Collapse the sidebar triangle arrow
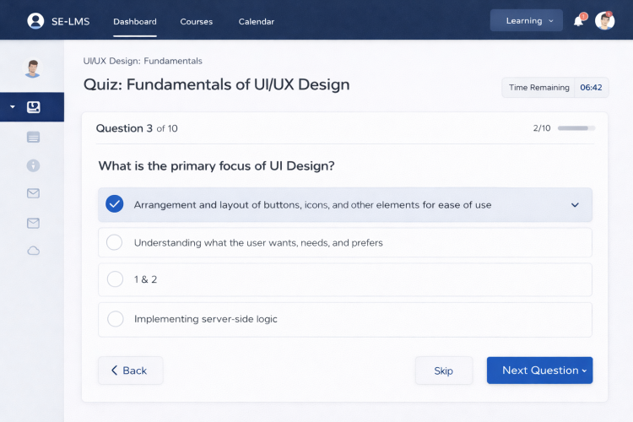Screen dimensions: 633x422 click(13, 107)
